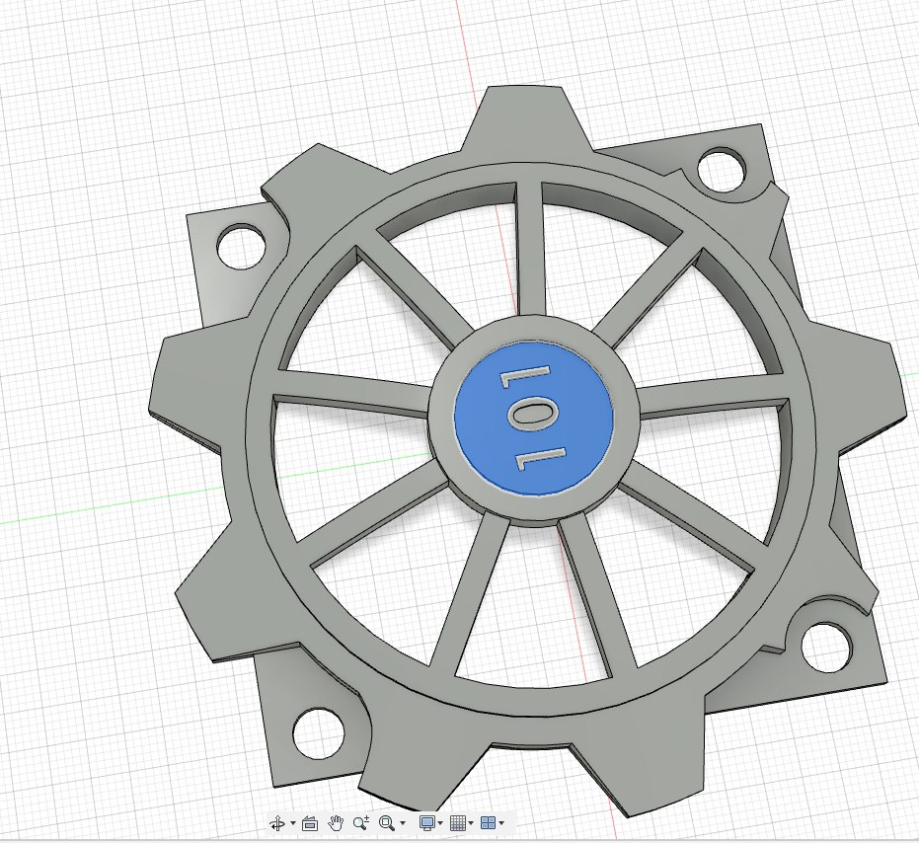Expand the Zoom Window dropdown arrow

(x=402, y=823)
